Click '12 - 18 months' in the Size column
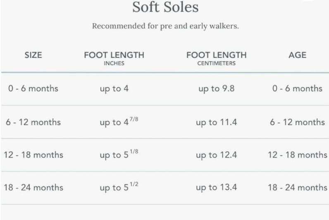Viewport: 329px width, 220px height. tap(33, 155)
